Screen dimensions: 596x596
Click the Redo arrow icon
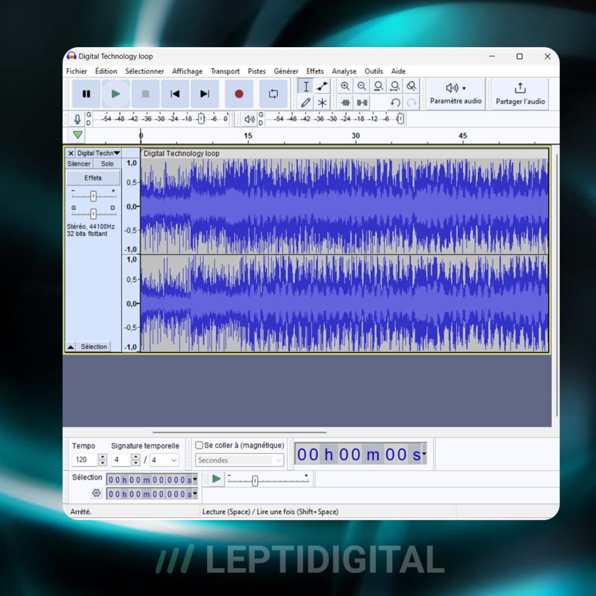pos(411,102)
